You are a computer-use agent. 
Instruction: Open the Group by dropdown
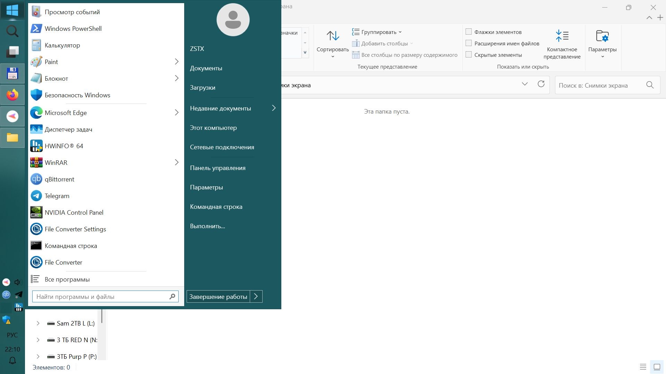[x=377, y=32]
